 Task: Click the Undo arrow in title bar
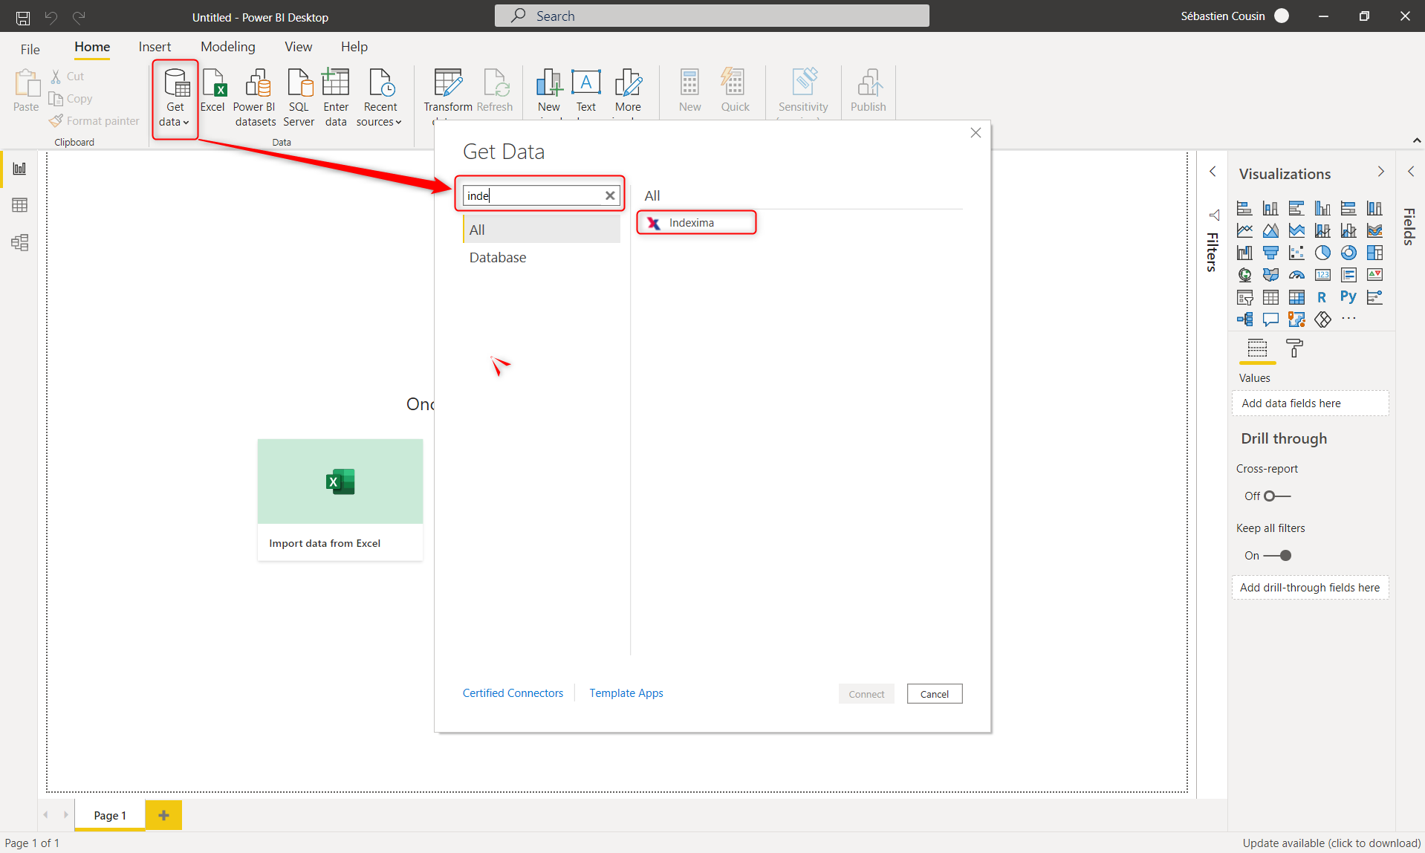pos(51,16)
